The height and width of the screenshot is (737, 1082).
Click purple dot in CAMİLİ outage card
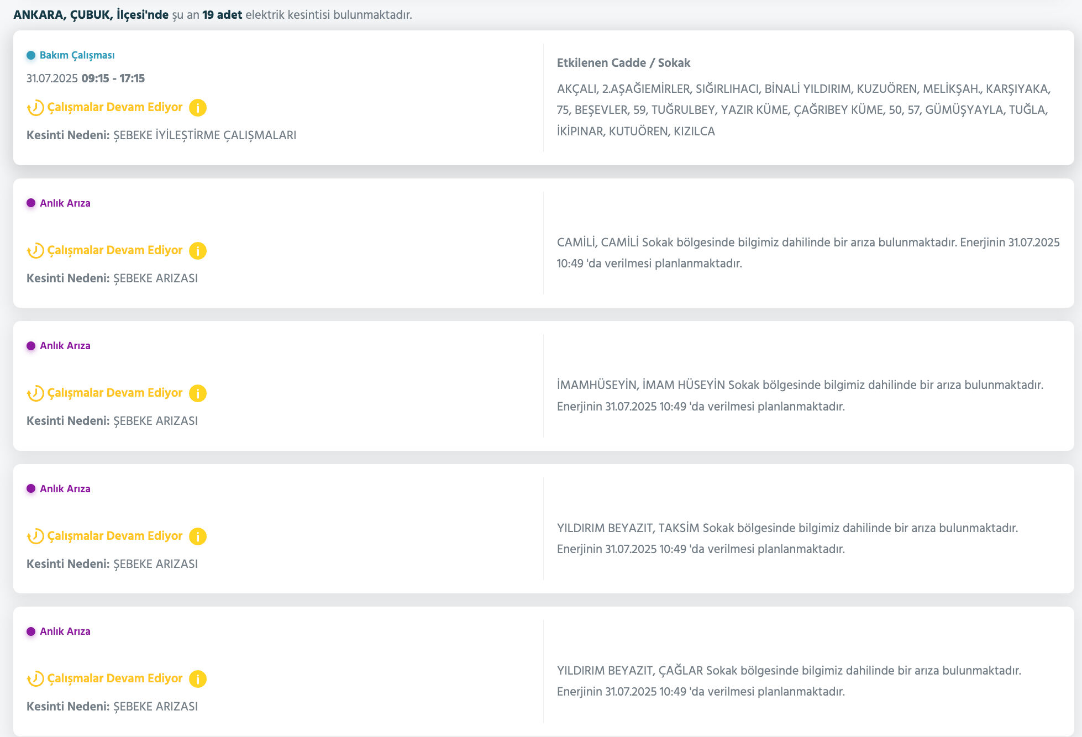(31, 203)
